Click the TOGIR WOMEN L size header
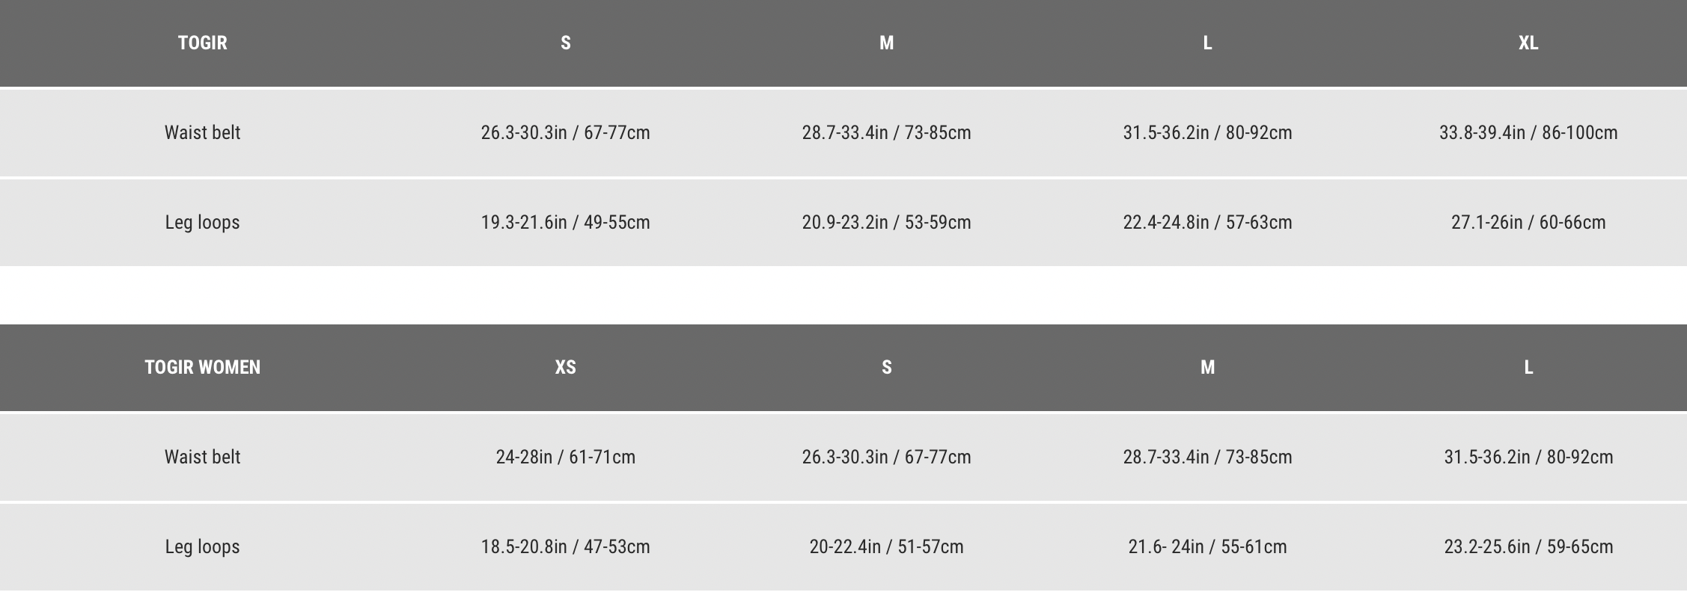Screen dimensions: 1687x592 click(1528, 367)
